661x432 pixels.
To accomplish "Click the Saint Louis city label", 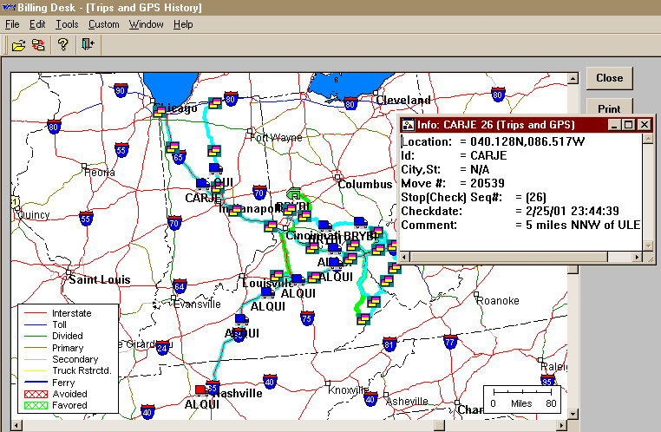I will [x=100, y=279].
